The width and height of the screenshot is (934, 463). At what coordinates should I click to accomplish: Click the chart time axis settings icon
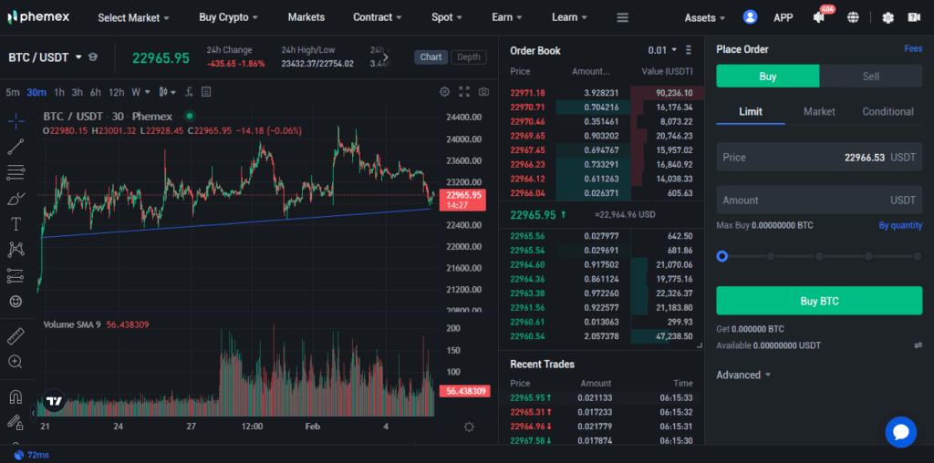tap(469, 427)
